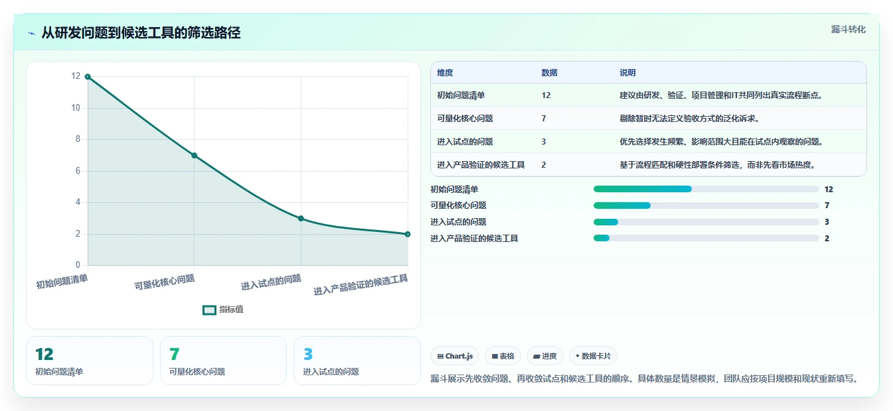Click the icon inside the Chart.js tag

coord(440,356)
